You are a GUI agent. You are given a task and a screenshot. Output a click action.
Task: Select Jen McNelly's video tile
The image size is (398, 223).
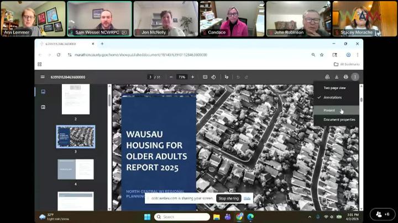point(166,19)
